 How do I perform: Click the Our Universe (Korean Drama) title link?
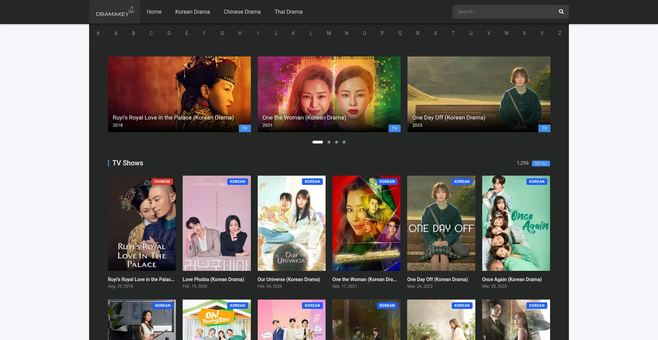pyautogui.click(x=289, y=279)
